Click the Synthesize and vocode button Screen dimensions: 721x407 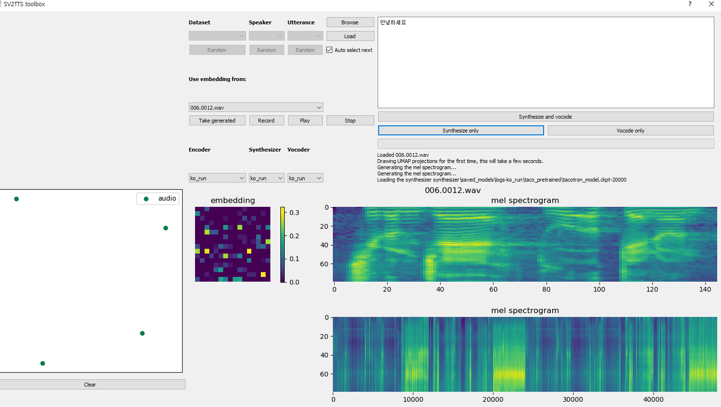[545, 116]
